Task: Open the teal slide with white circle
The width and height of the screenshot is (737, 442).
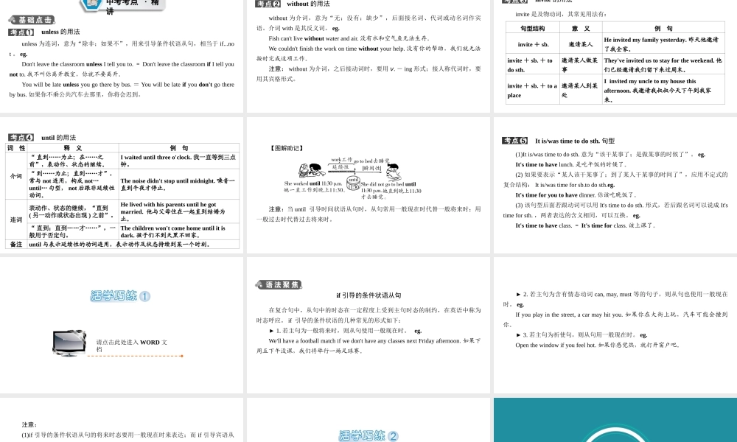Action: tap(615, 420)
